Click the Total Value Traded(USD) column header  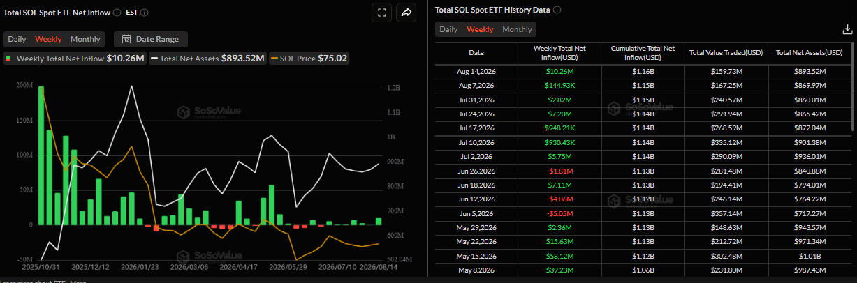(726, 53)
